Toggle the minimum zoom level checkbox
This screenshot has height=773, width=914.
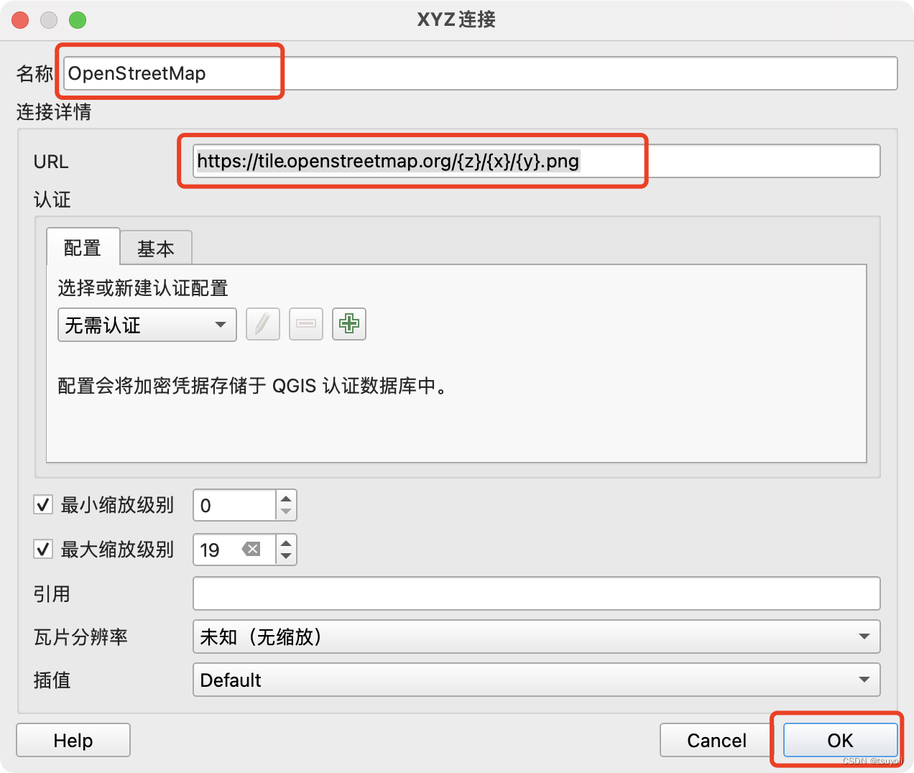43,505
